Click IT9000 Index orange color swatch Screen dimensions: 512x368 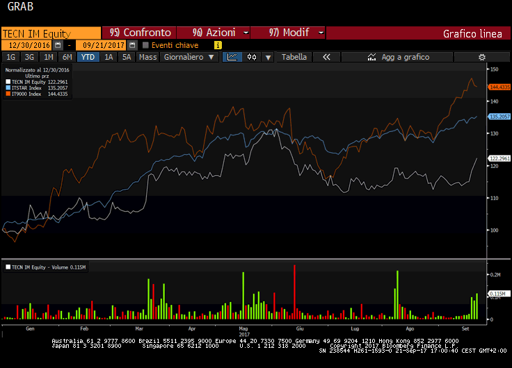[x=8, y=94]
